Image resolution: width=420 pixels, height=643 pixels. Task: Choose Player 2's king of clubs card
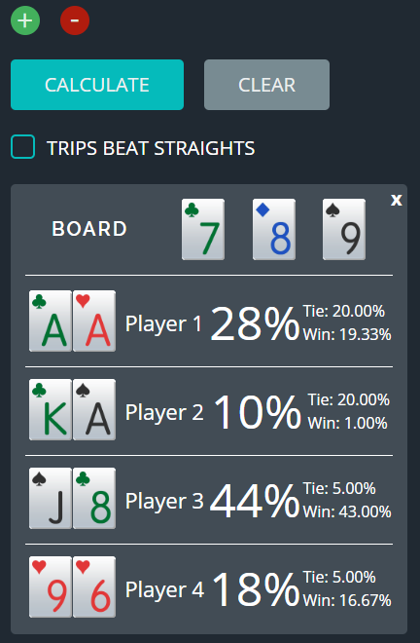click(51, 409)
